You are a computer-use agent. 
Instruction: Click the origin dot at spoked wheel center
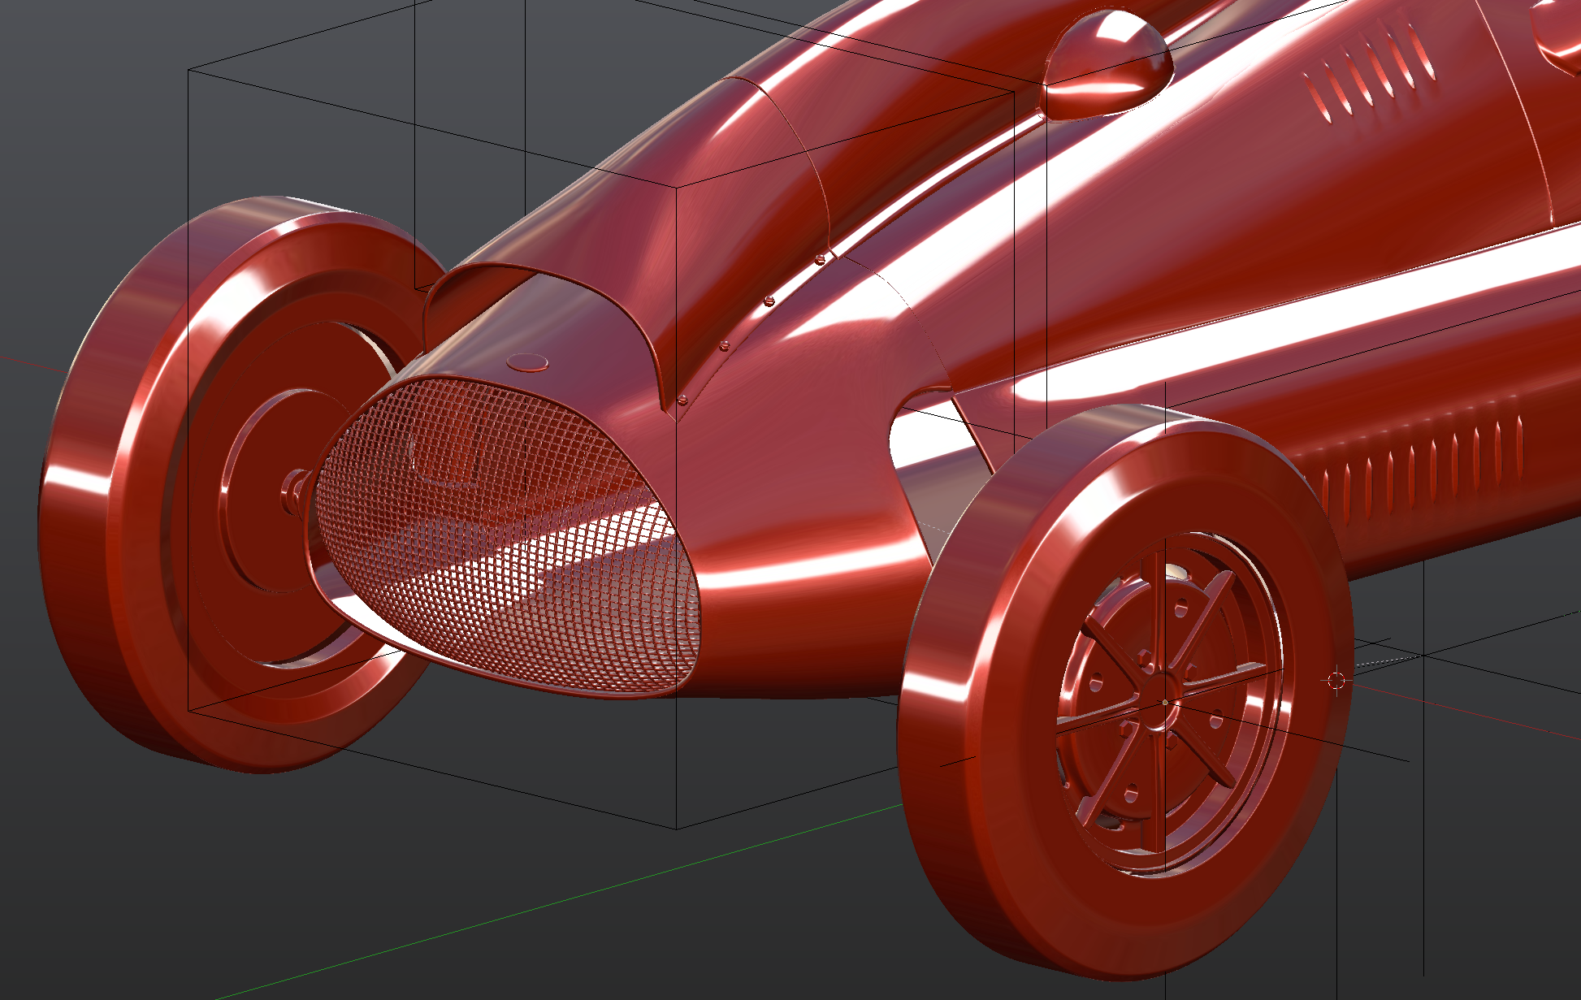click(1165, 703)
